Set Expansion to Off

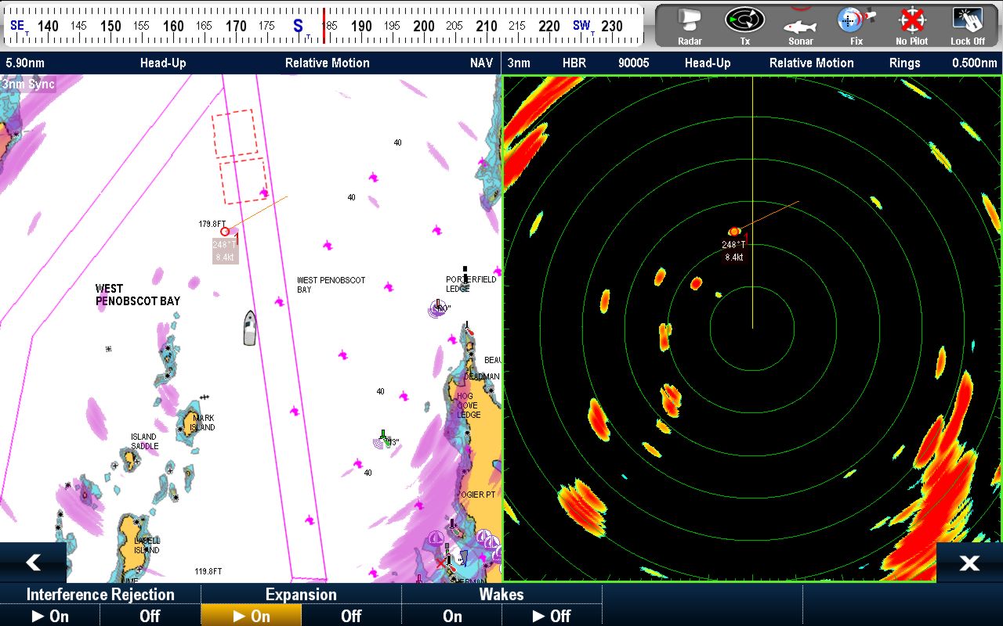point(351,616)
